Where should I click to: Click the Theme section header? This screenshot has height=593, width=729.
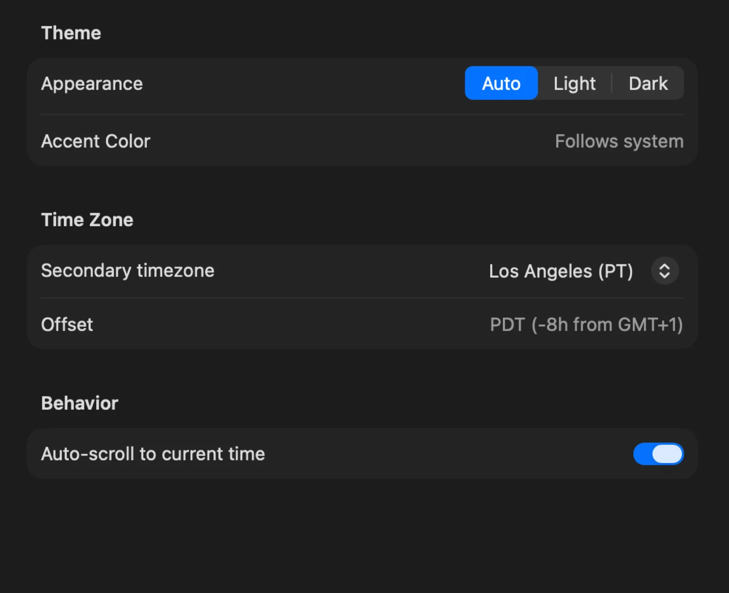tap(71, 32)
